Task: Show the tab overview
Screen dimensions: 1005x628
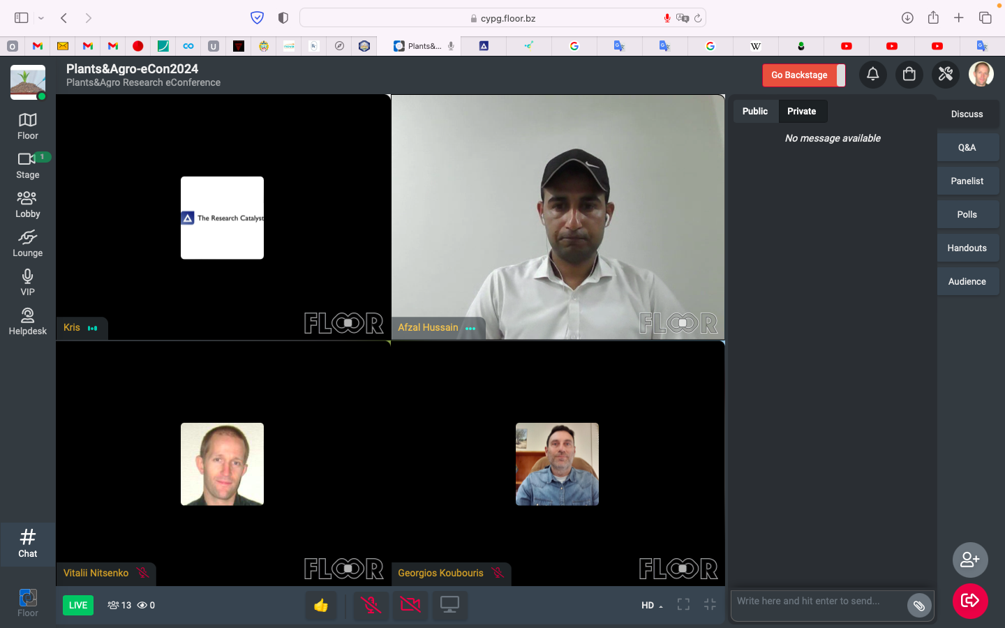Action: [x=985, y=18]
